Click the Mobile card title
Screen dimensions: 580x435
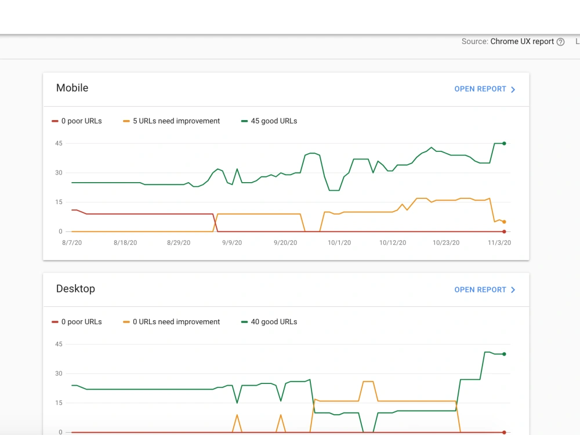pyautogui.click(x=72, y=88)
